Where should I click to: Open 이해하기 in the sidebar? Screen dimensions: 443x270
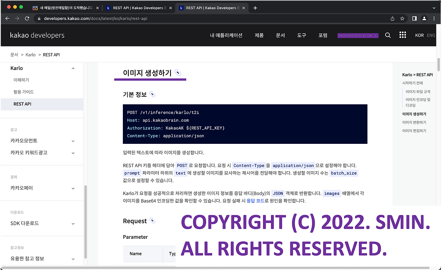pyautogui.click(x=21, y=80)
